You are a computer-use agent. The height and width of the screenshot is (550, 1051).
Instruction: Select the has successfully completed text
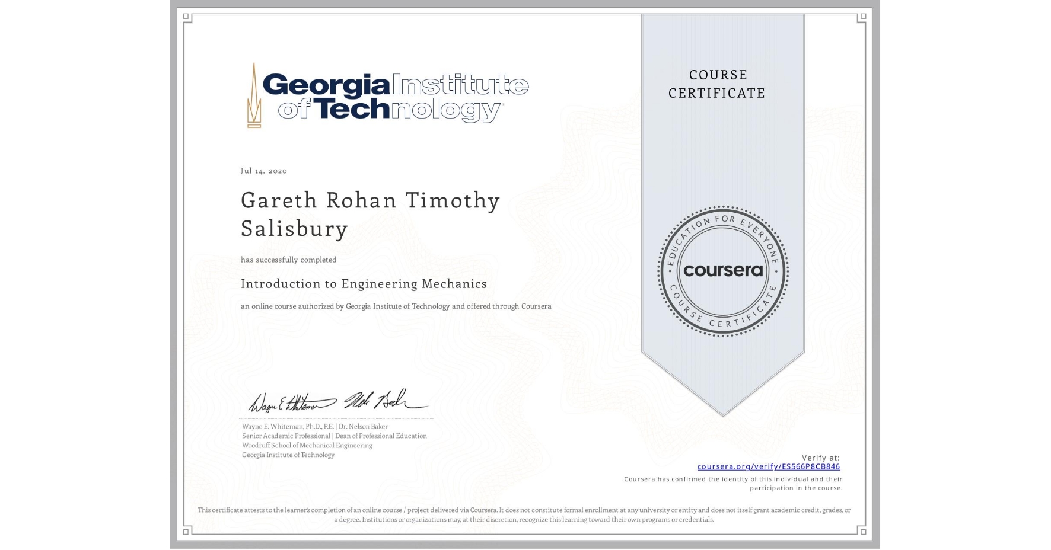[x=288, y=260]
